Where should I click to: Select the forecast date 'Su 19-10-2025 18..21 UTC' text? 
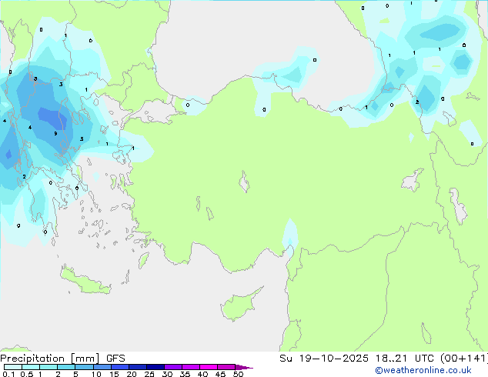click(x=356, y=359)
